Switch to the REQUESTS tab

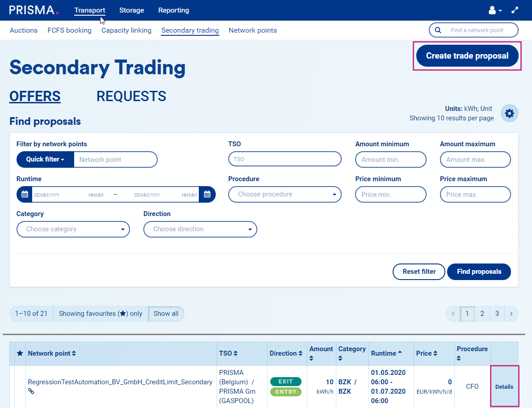click(x=131, y=96)
